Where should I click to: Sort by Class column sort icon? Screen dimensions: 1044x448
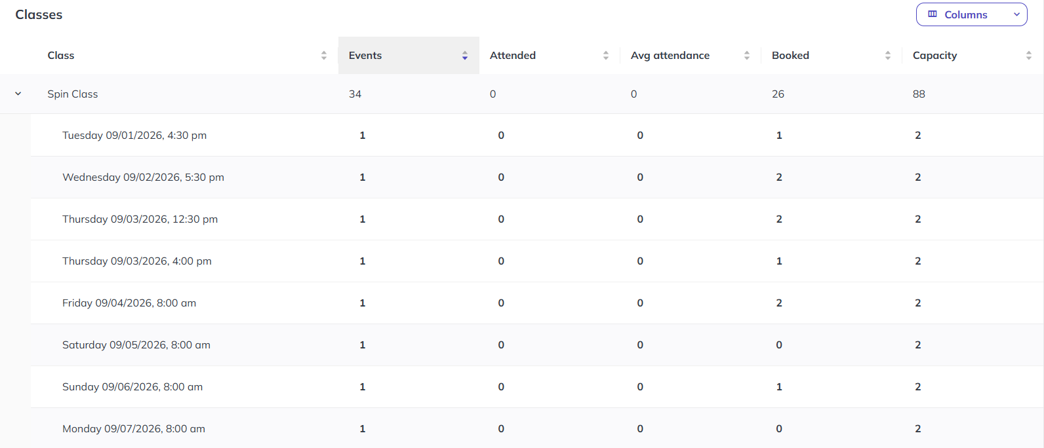click(324, 56)
